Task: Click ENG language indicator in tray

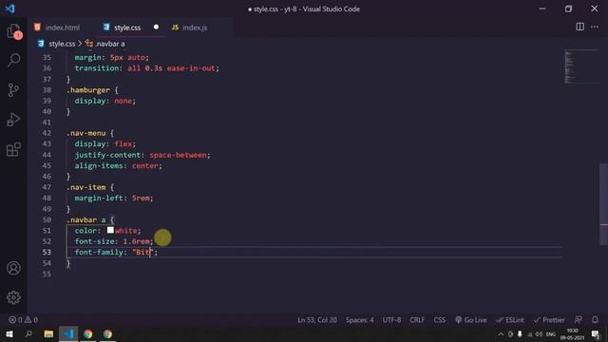Action: (551, 334)
